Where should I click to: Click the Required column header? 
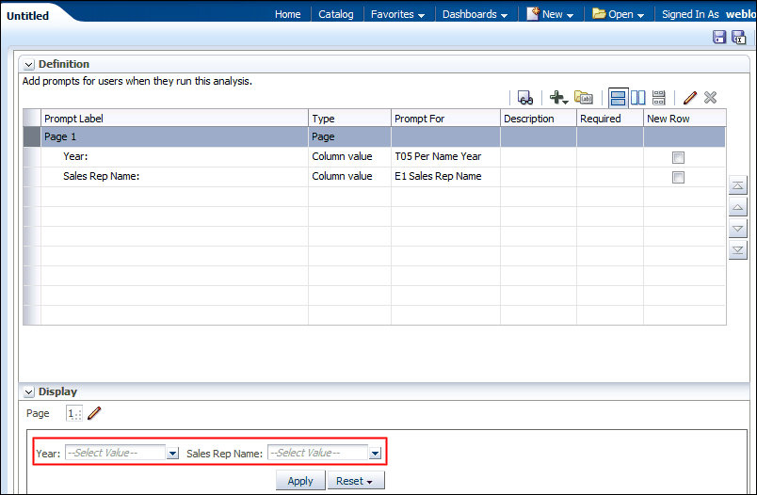click(610, 119)
